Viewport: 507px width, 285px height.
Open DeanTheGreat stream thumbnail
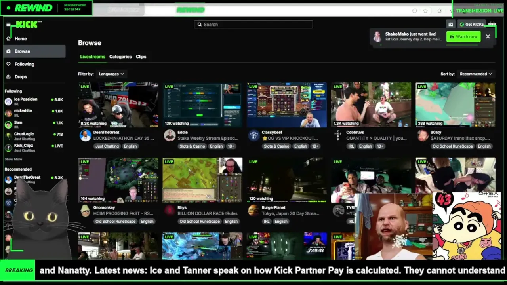pos(118,105)
